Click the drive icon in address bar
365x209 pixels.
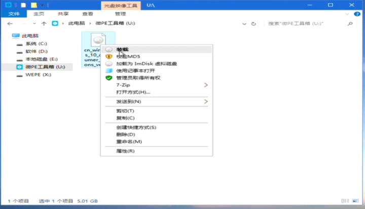(55, 23)
